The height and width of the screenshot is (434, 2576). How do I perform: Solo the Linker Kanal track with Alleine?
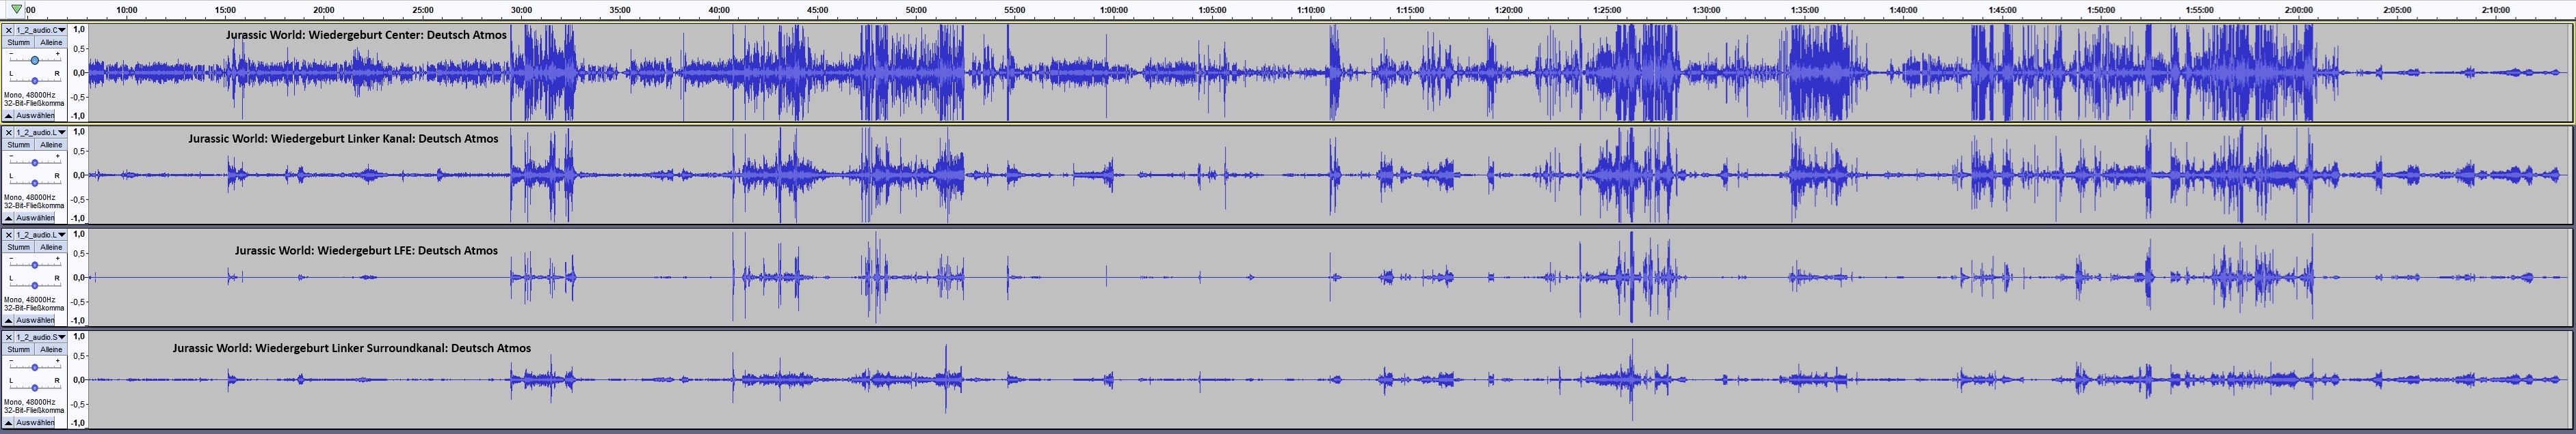(51, 145)
